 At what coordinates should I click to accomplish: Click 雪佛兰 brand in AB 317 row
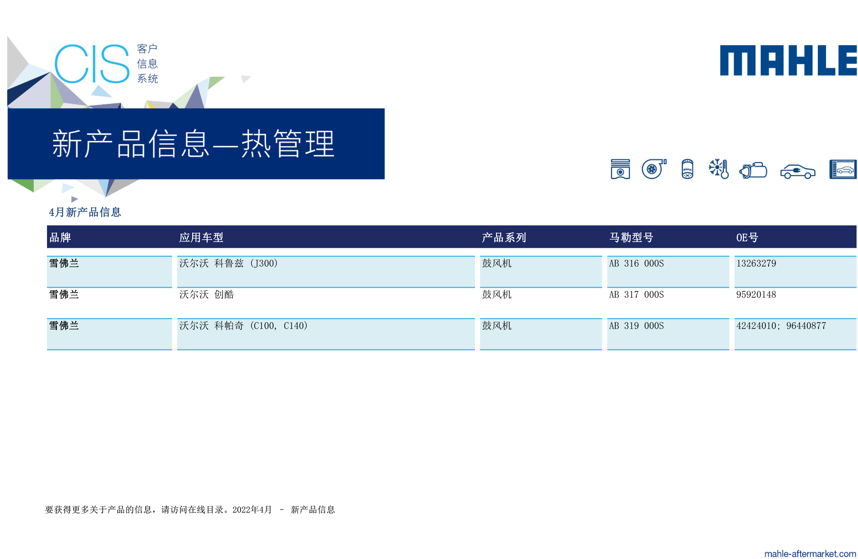(64, 294)
